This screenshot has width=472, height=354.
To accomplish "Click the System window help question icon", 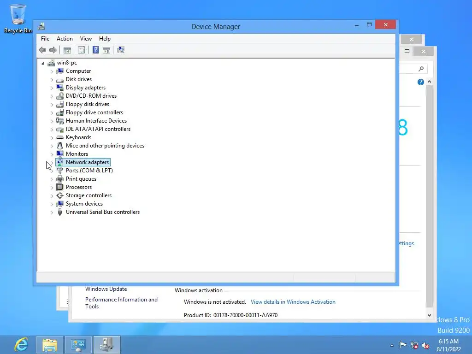I will [420, 82].
